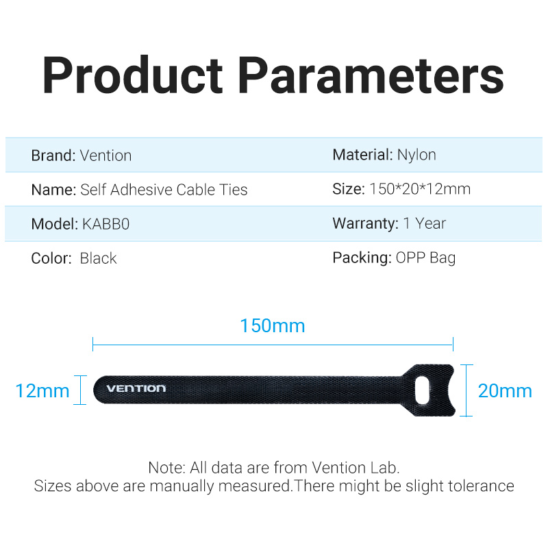Click the Warranty: 1 Year entry
Image resolution: width=548 pixels, height=548 pixels.
tap(389, 223)
